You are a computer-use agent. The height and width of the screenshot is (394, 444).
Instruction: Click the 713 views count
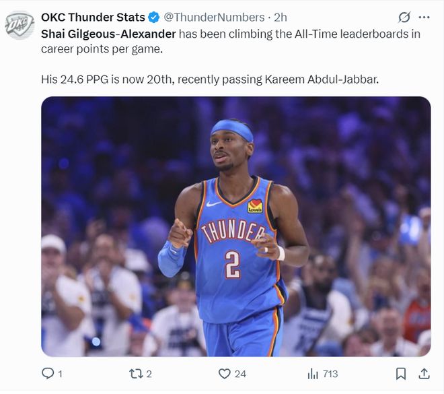(x=330, y=374)
